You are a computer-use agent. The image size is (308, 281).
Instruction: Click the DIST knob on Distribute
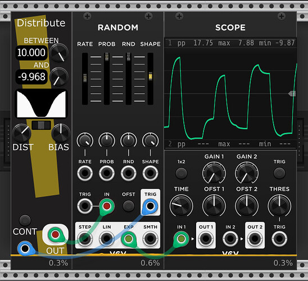click(x=21, y=133)
